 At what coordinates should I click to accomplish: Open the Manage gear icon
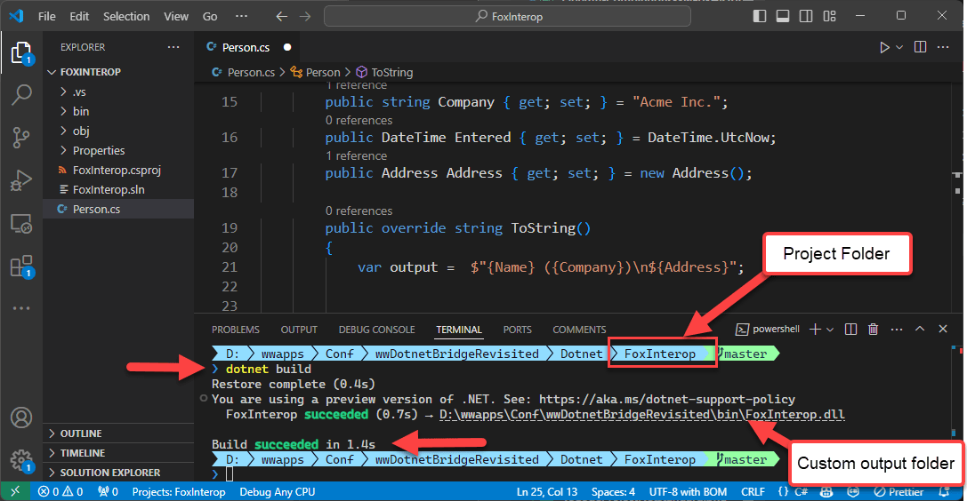(21, 459)
